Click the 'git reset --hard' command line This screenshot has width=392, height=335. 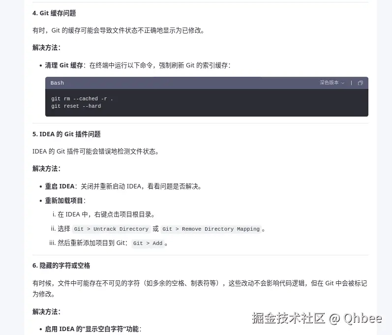tap(76, 106)
